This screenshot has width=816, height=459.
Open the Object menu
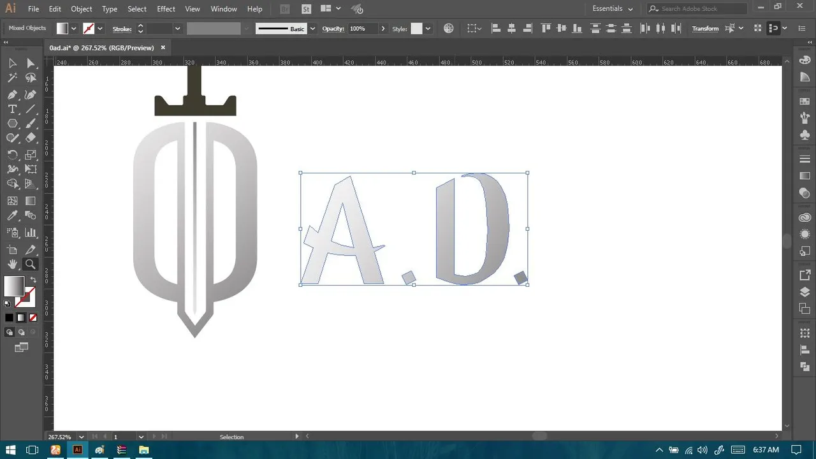tap(82, 9)
